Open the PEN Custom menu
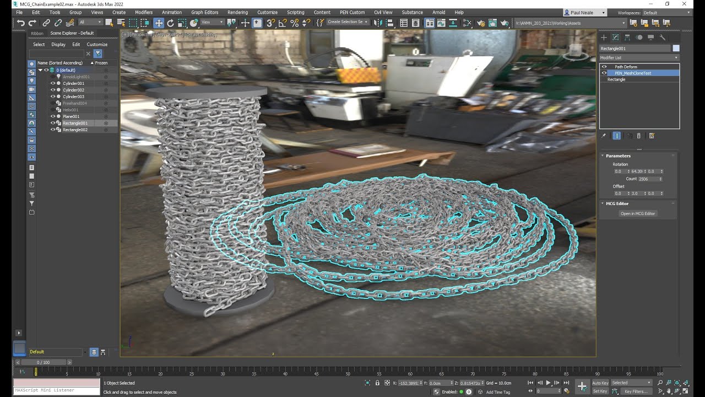 point(352,12)
